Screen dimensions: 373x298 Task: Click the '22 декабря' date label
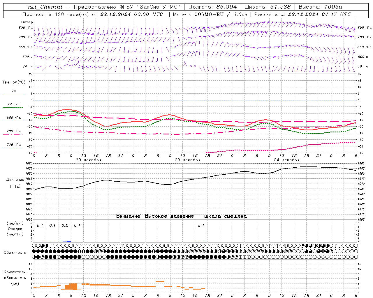(89, 160)
